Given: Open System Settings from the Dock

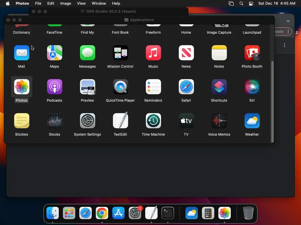Looking at the screenshot, I should click(x=135, y=213).
